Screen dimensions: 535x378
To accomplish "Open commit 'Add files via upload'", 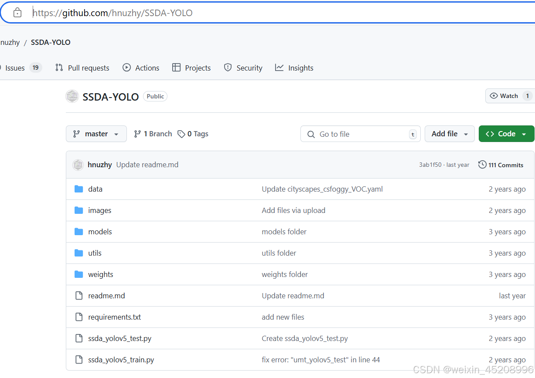I will (x=293, y=210).
